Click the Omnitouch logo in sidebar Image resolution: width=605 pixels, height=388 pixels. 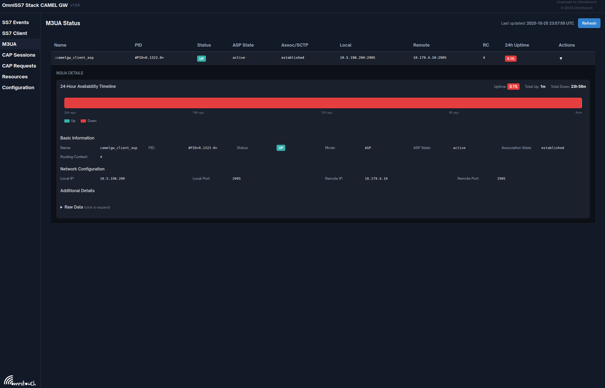point(20,381)
